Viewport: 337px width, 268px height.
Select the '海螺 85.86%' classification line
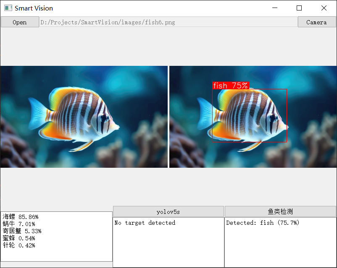pos(21,217)
